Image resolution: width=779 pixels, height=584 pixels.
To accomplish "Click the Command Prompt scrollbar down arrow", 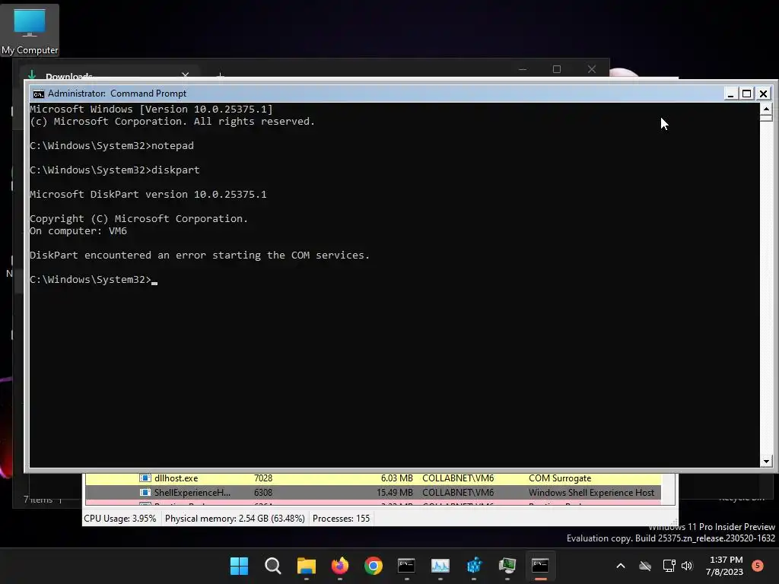I will pyautogui.click(x=767, y=462).
